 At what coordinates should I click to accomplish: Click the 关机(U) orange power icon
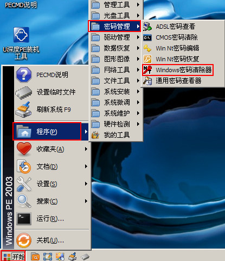(24, 240)
